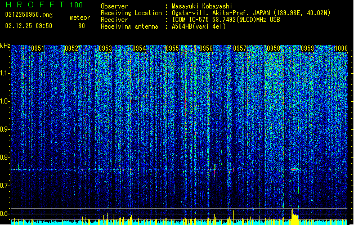Click the Ogata-vill. Akita-Pref. JAPAN location text

[x=251, y=13]
